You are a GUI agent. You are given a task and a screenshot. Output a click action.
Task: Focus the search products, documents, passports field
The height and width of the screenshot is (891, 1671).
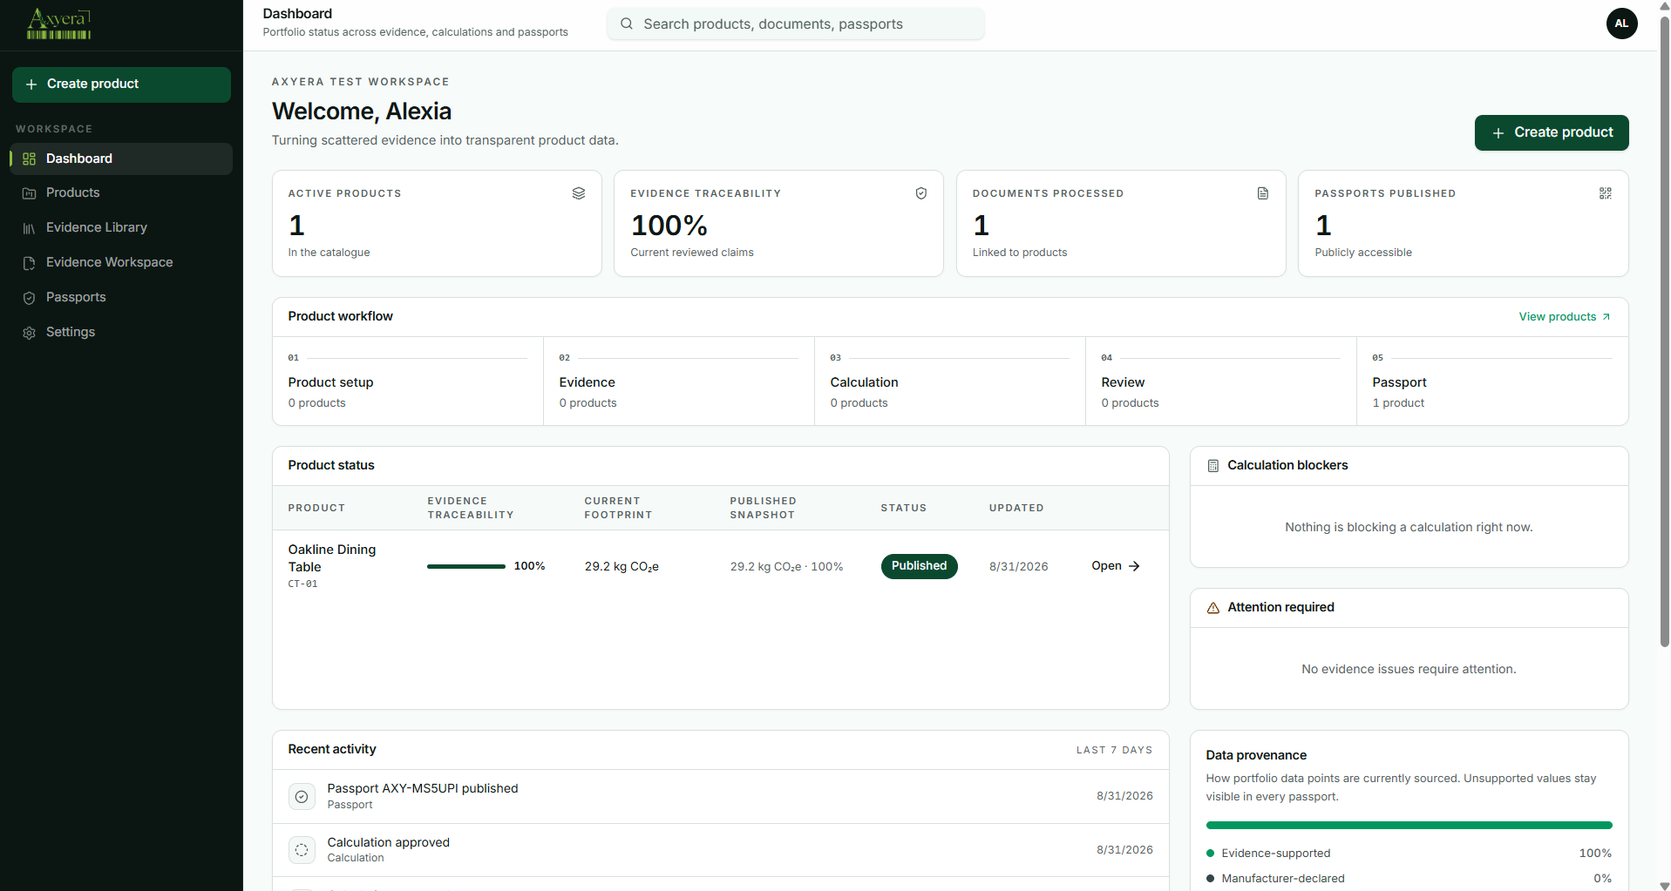coord(796,24)
